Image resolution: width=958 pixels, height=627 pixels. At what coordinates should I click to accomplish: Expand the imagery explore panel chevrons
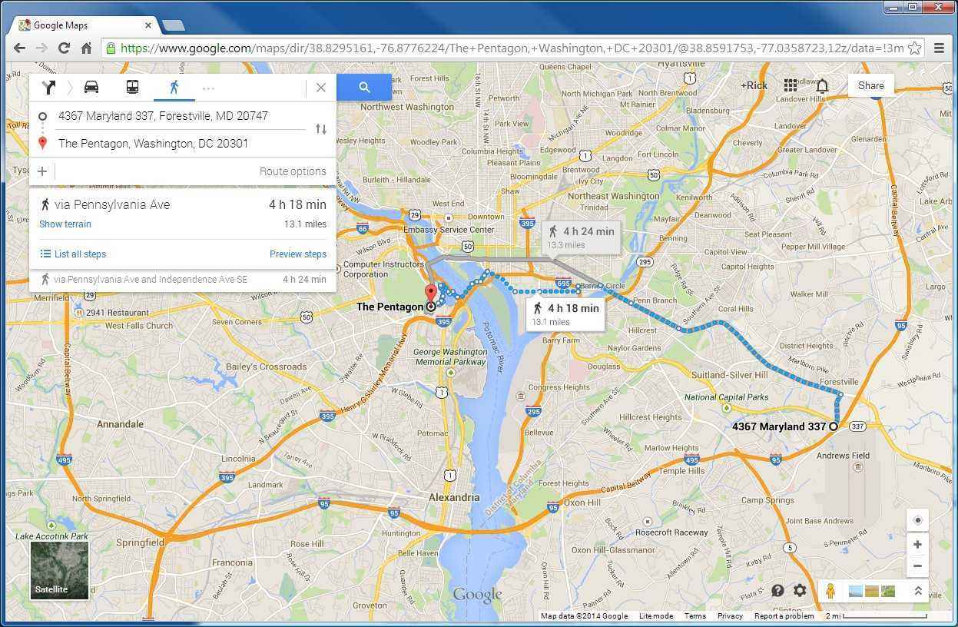coord(917,591)
